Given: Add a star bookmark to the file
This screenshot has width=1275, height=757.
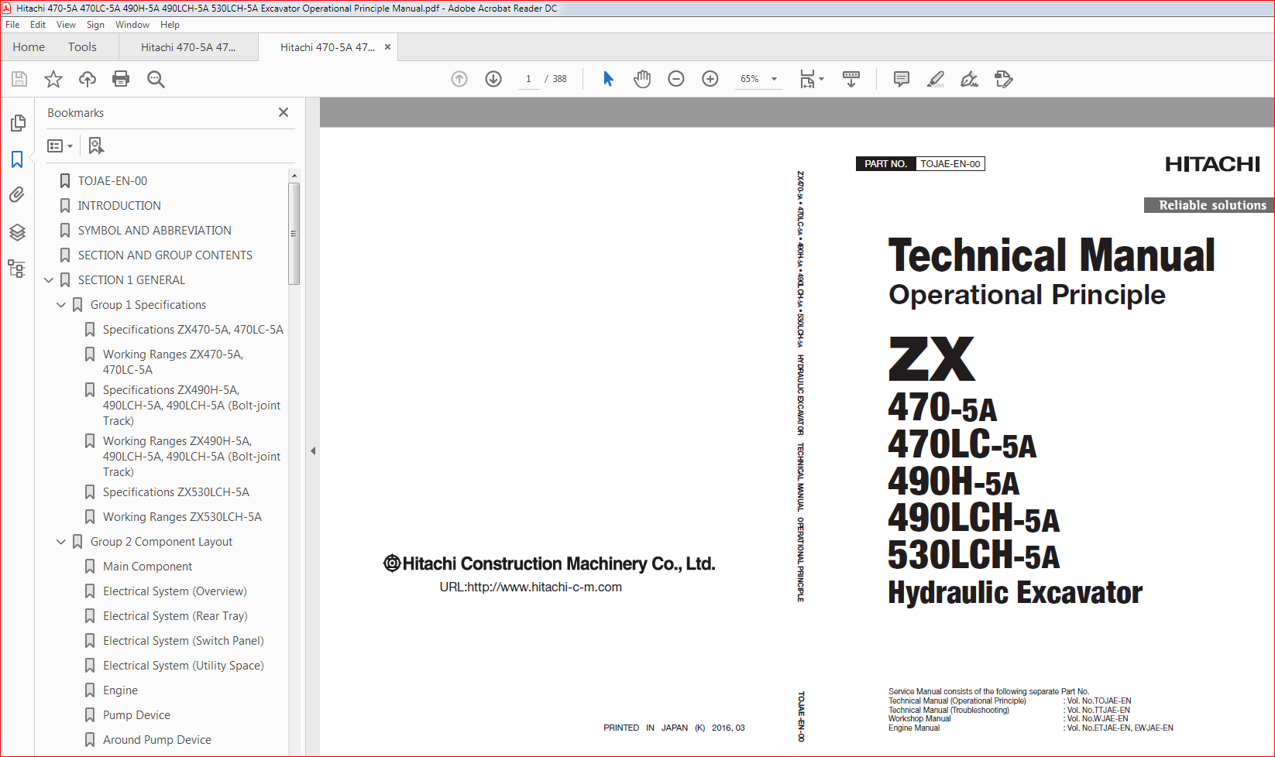Looking at the screenshot, I should 53,79.
